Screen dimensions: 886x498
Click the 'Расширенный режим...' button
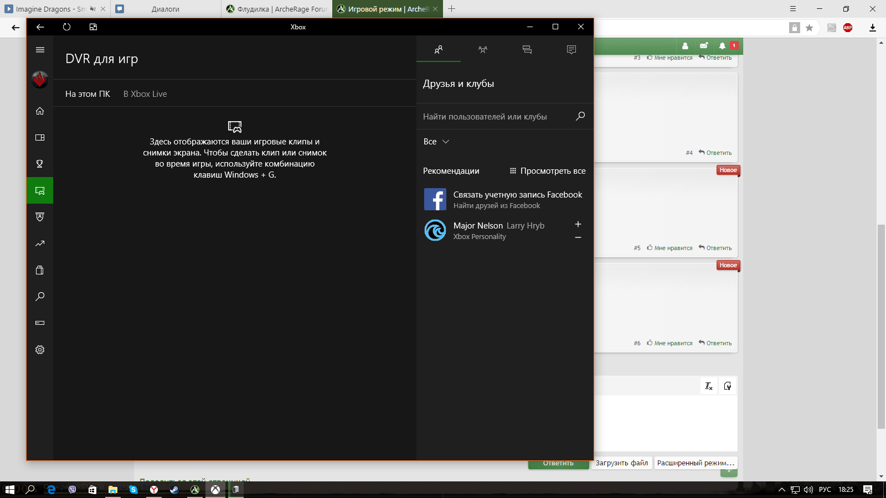click(696, 463)
